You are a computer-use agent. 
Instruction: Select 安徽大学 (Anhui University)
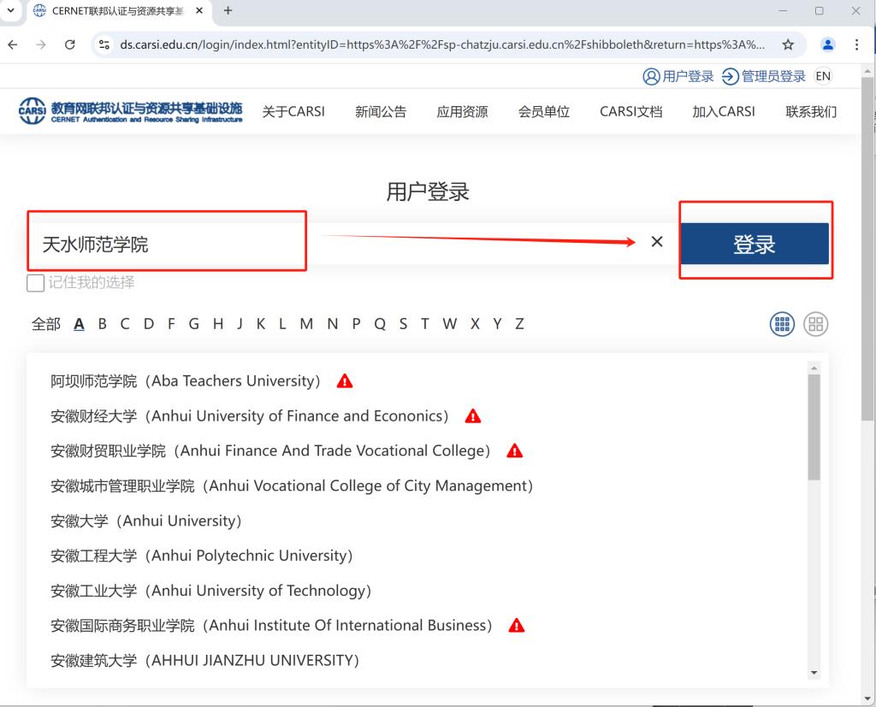click(145, 521)
